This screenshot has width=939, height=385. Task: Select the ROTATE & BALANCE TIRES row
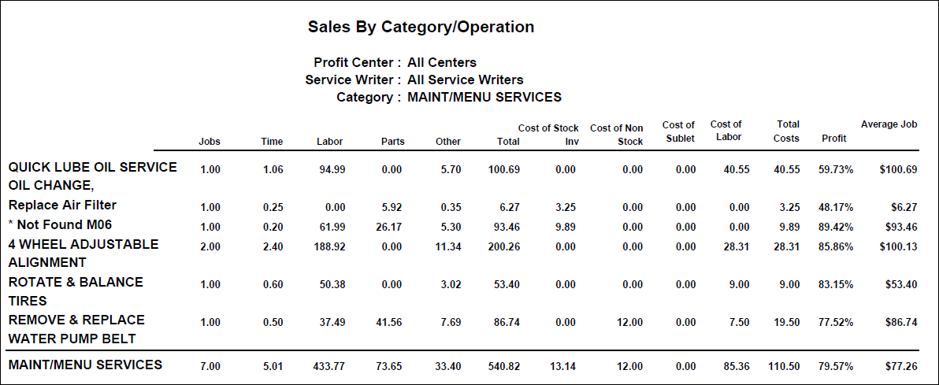76,291
